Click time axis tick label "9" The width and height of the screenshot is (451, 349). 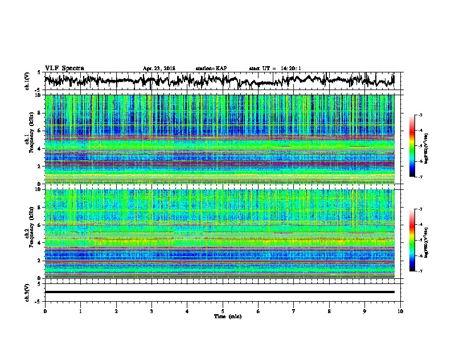click(x=364, y=311)
